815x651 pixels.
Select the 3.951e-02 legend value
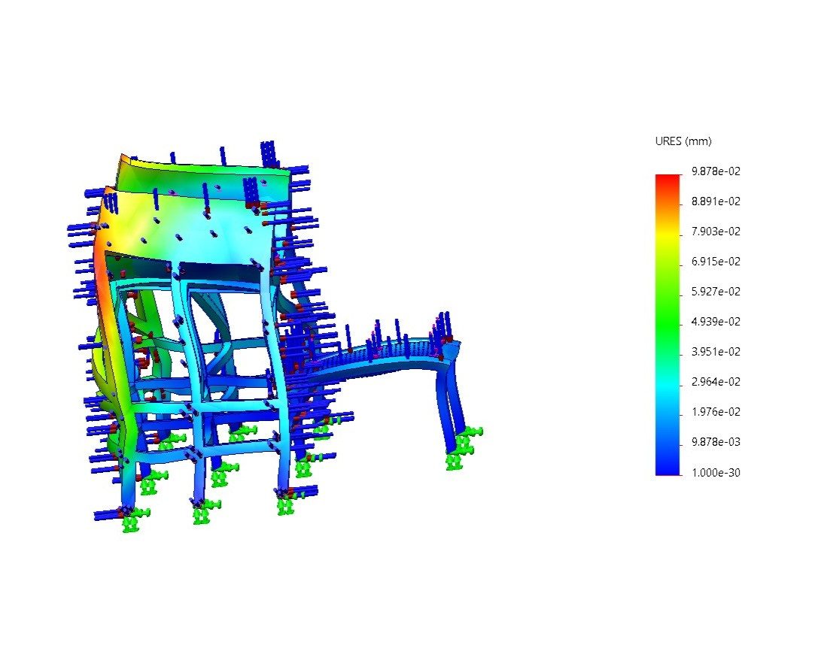point(716,352)
